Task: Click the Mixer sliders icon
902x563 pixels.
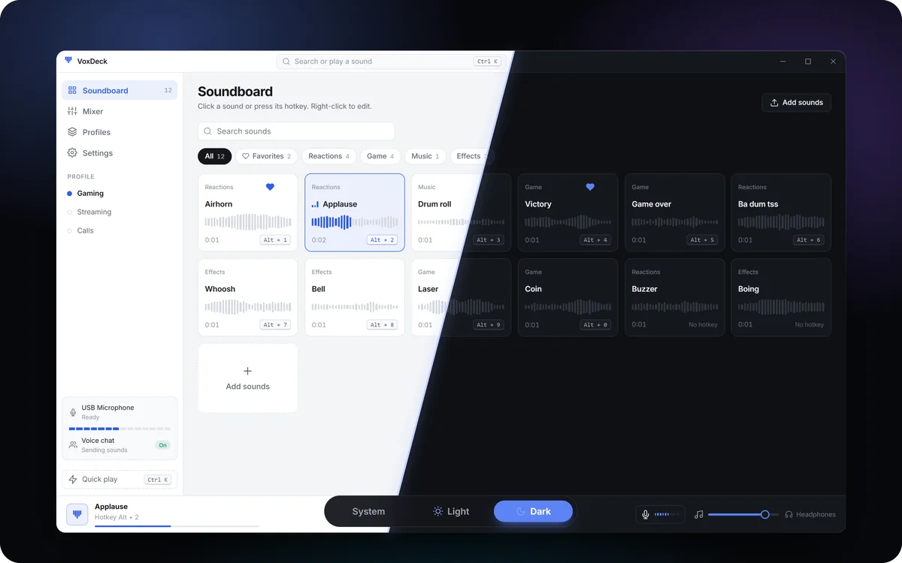Action: (x=72, y=111)
